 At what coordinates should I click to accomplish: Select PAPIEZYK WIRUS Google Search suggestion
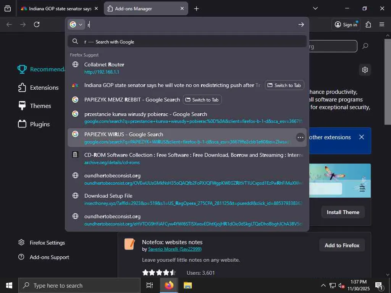(x=187, y=137)
